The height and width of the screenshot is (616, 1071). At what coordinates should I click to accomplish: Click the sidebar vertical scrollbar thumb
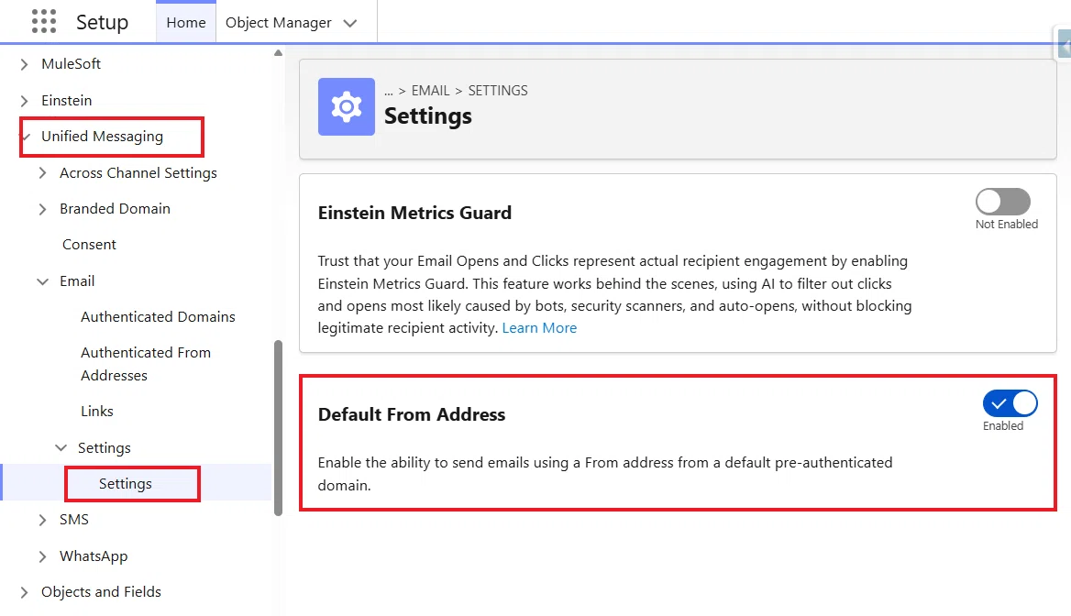pyautogui.click(x=278, y=427)
